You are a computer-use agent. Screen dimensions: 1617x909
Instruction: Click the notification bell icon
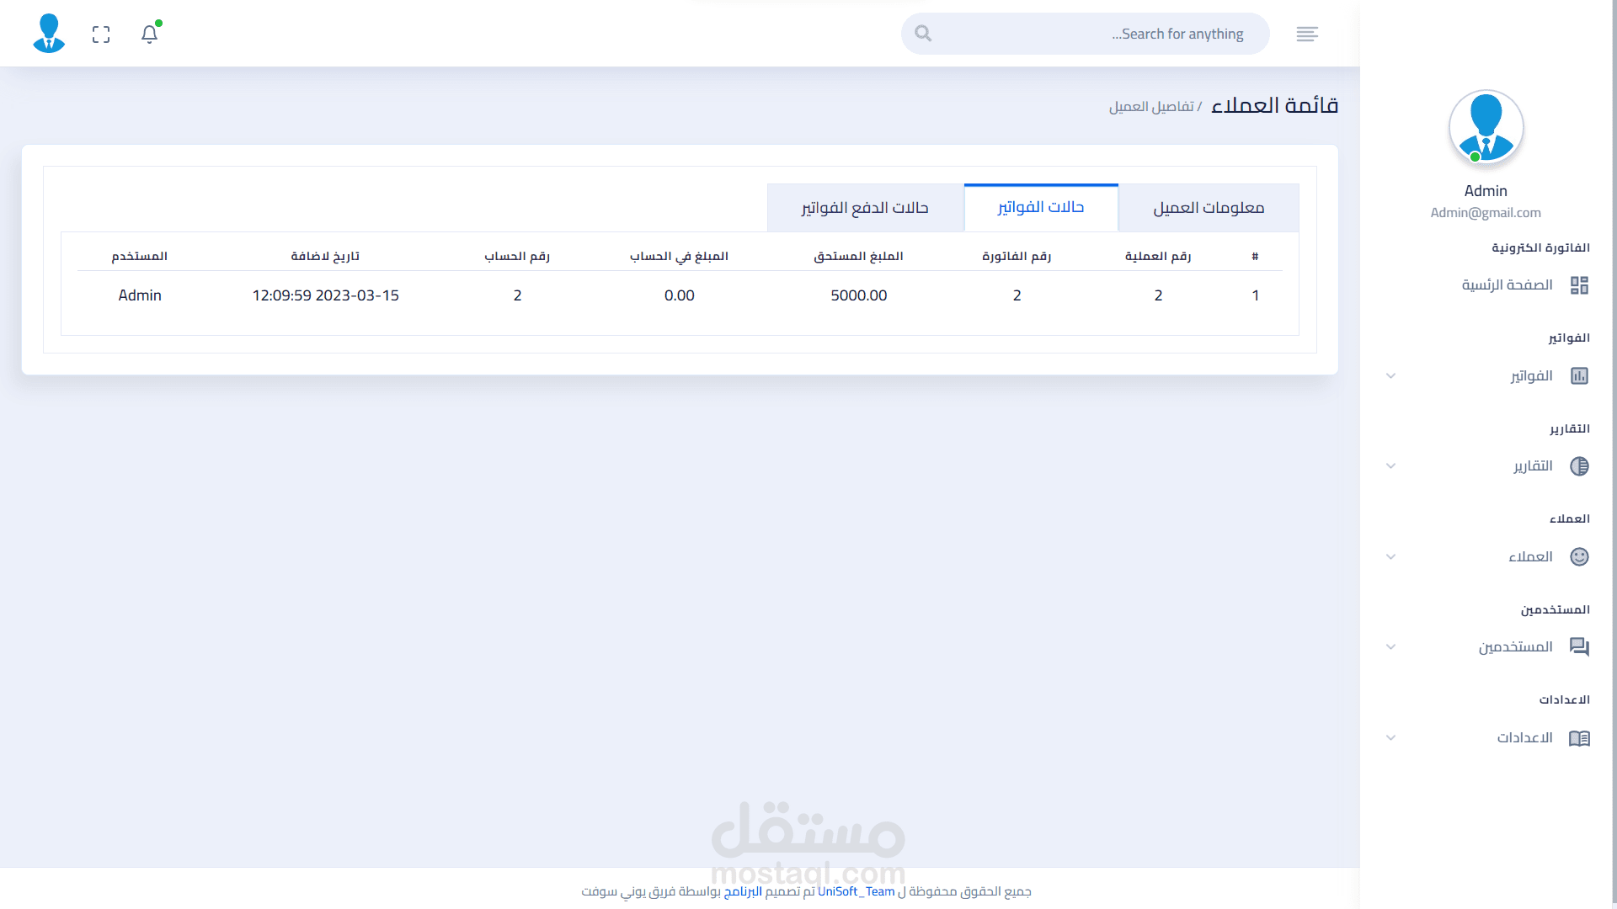point(150,35)
